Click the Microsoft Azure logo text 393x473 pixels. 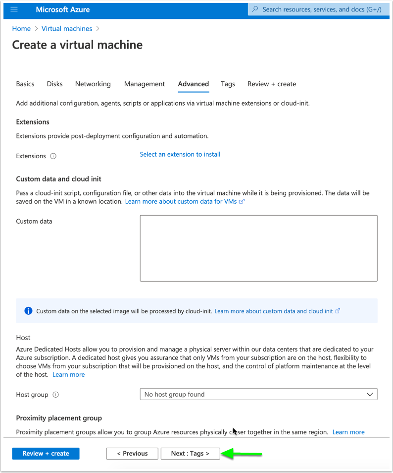(x=63, y=9)
